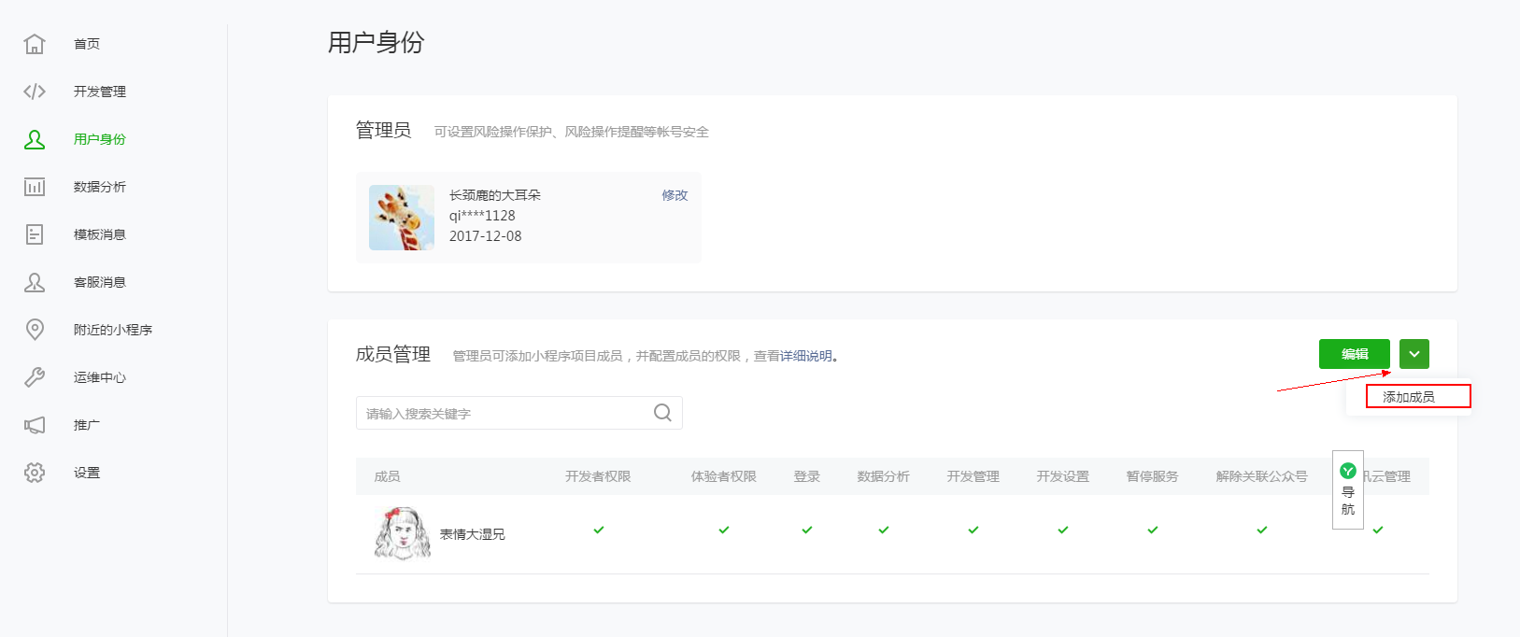Screen dimensions: 1520x637
Task: Click the 修改 link for the administrator
Action: (675, 195)
